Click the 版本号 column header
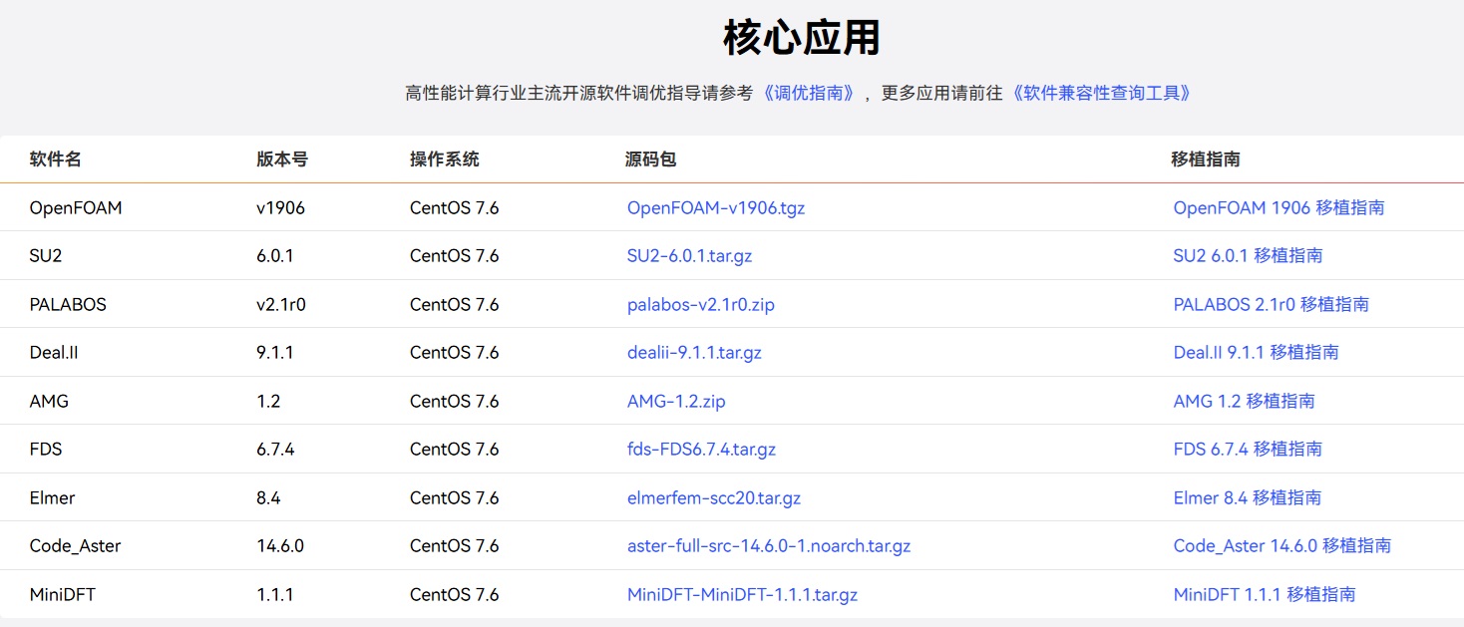The image size is (1464, 627). coord(282,158)
